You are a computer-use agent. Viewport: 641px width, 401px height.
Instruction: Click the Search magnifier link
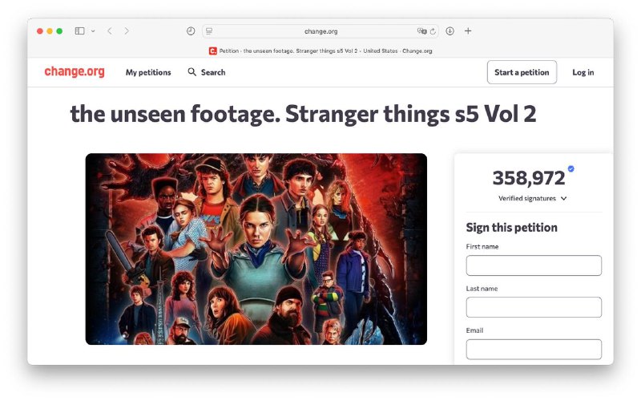click(x=207, y=72)
